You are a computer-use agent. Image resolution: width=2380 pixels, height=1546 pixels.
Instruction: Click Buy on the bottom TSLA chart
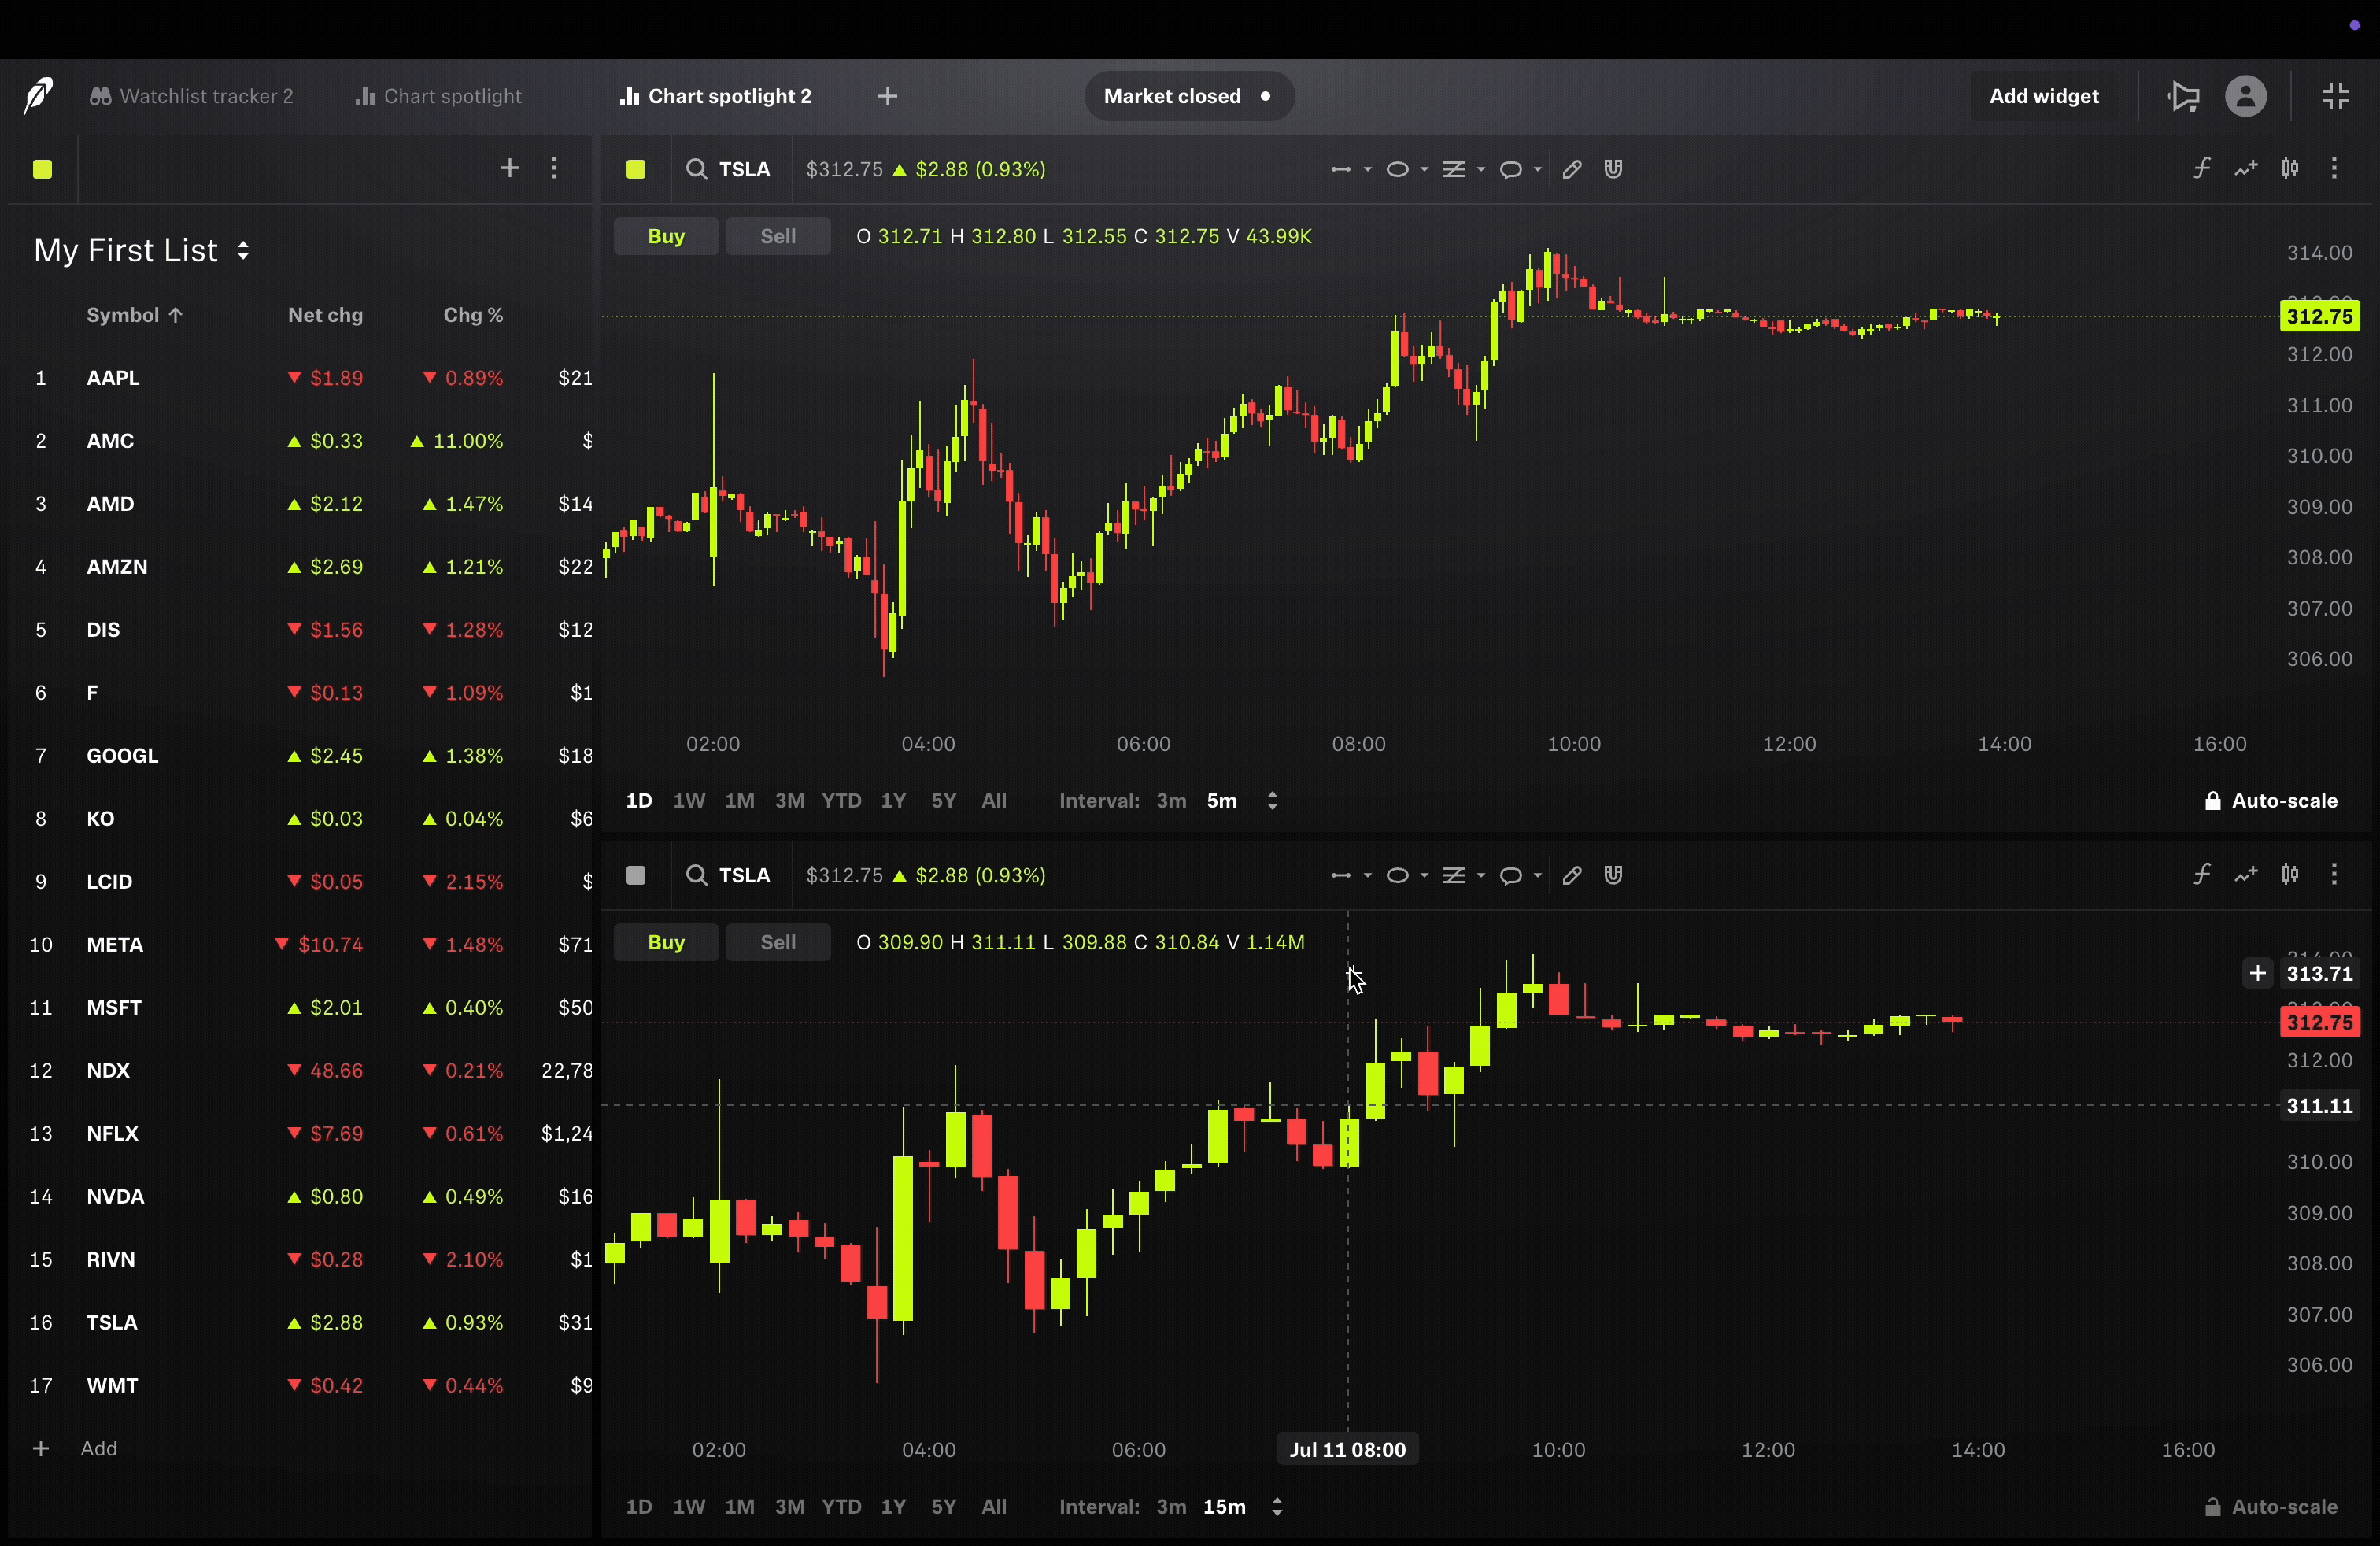[x=666, y=942]
